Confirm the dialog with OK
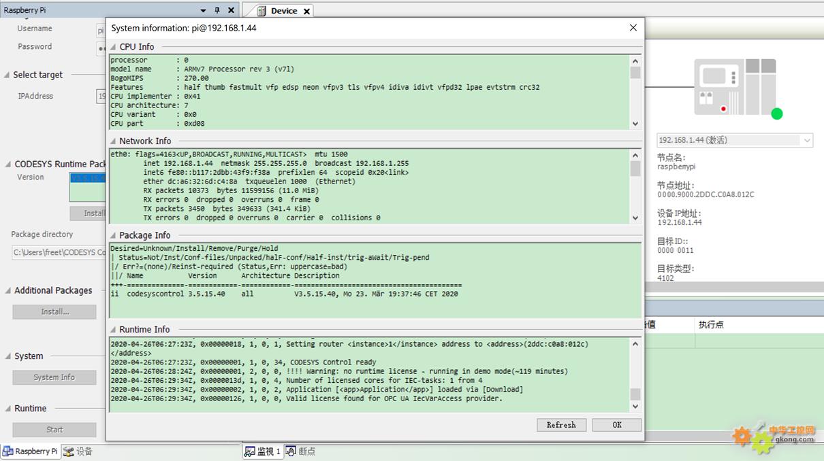The width and height of the screenshot is (824, 461). click(617, 425)
